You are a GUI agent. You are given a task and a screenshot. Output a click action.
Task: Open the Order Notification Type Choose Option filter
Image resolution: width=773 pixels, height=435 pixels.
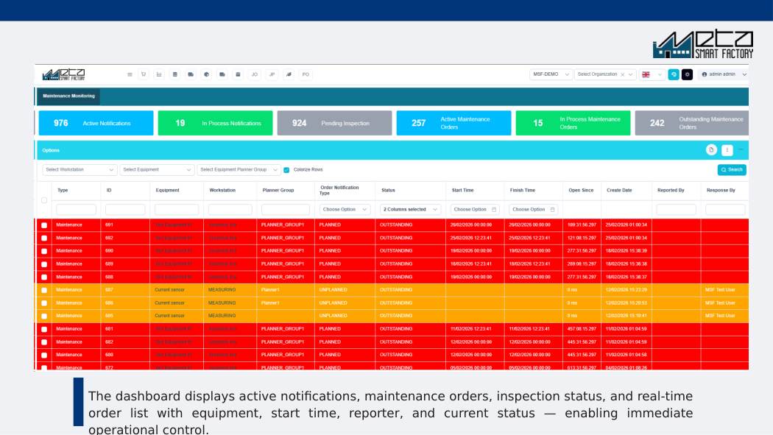click(345, 209)
